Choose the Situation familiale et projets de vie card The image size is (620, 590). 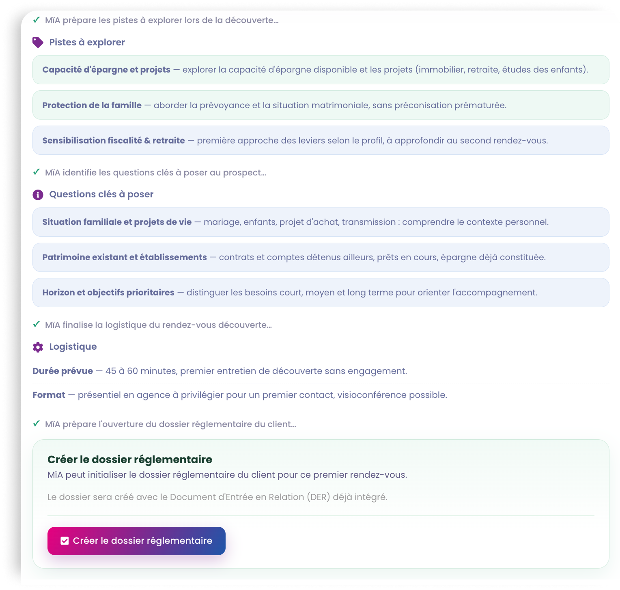[x=321, y=222]
